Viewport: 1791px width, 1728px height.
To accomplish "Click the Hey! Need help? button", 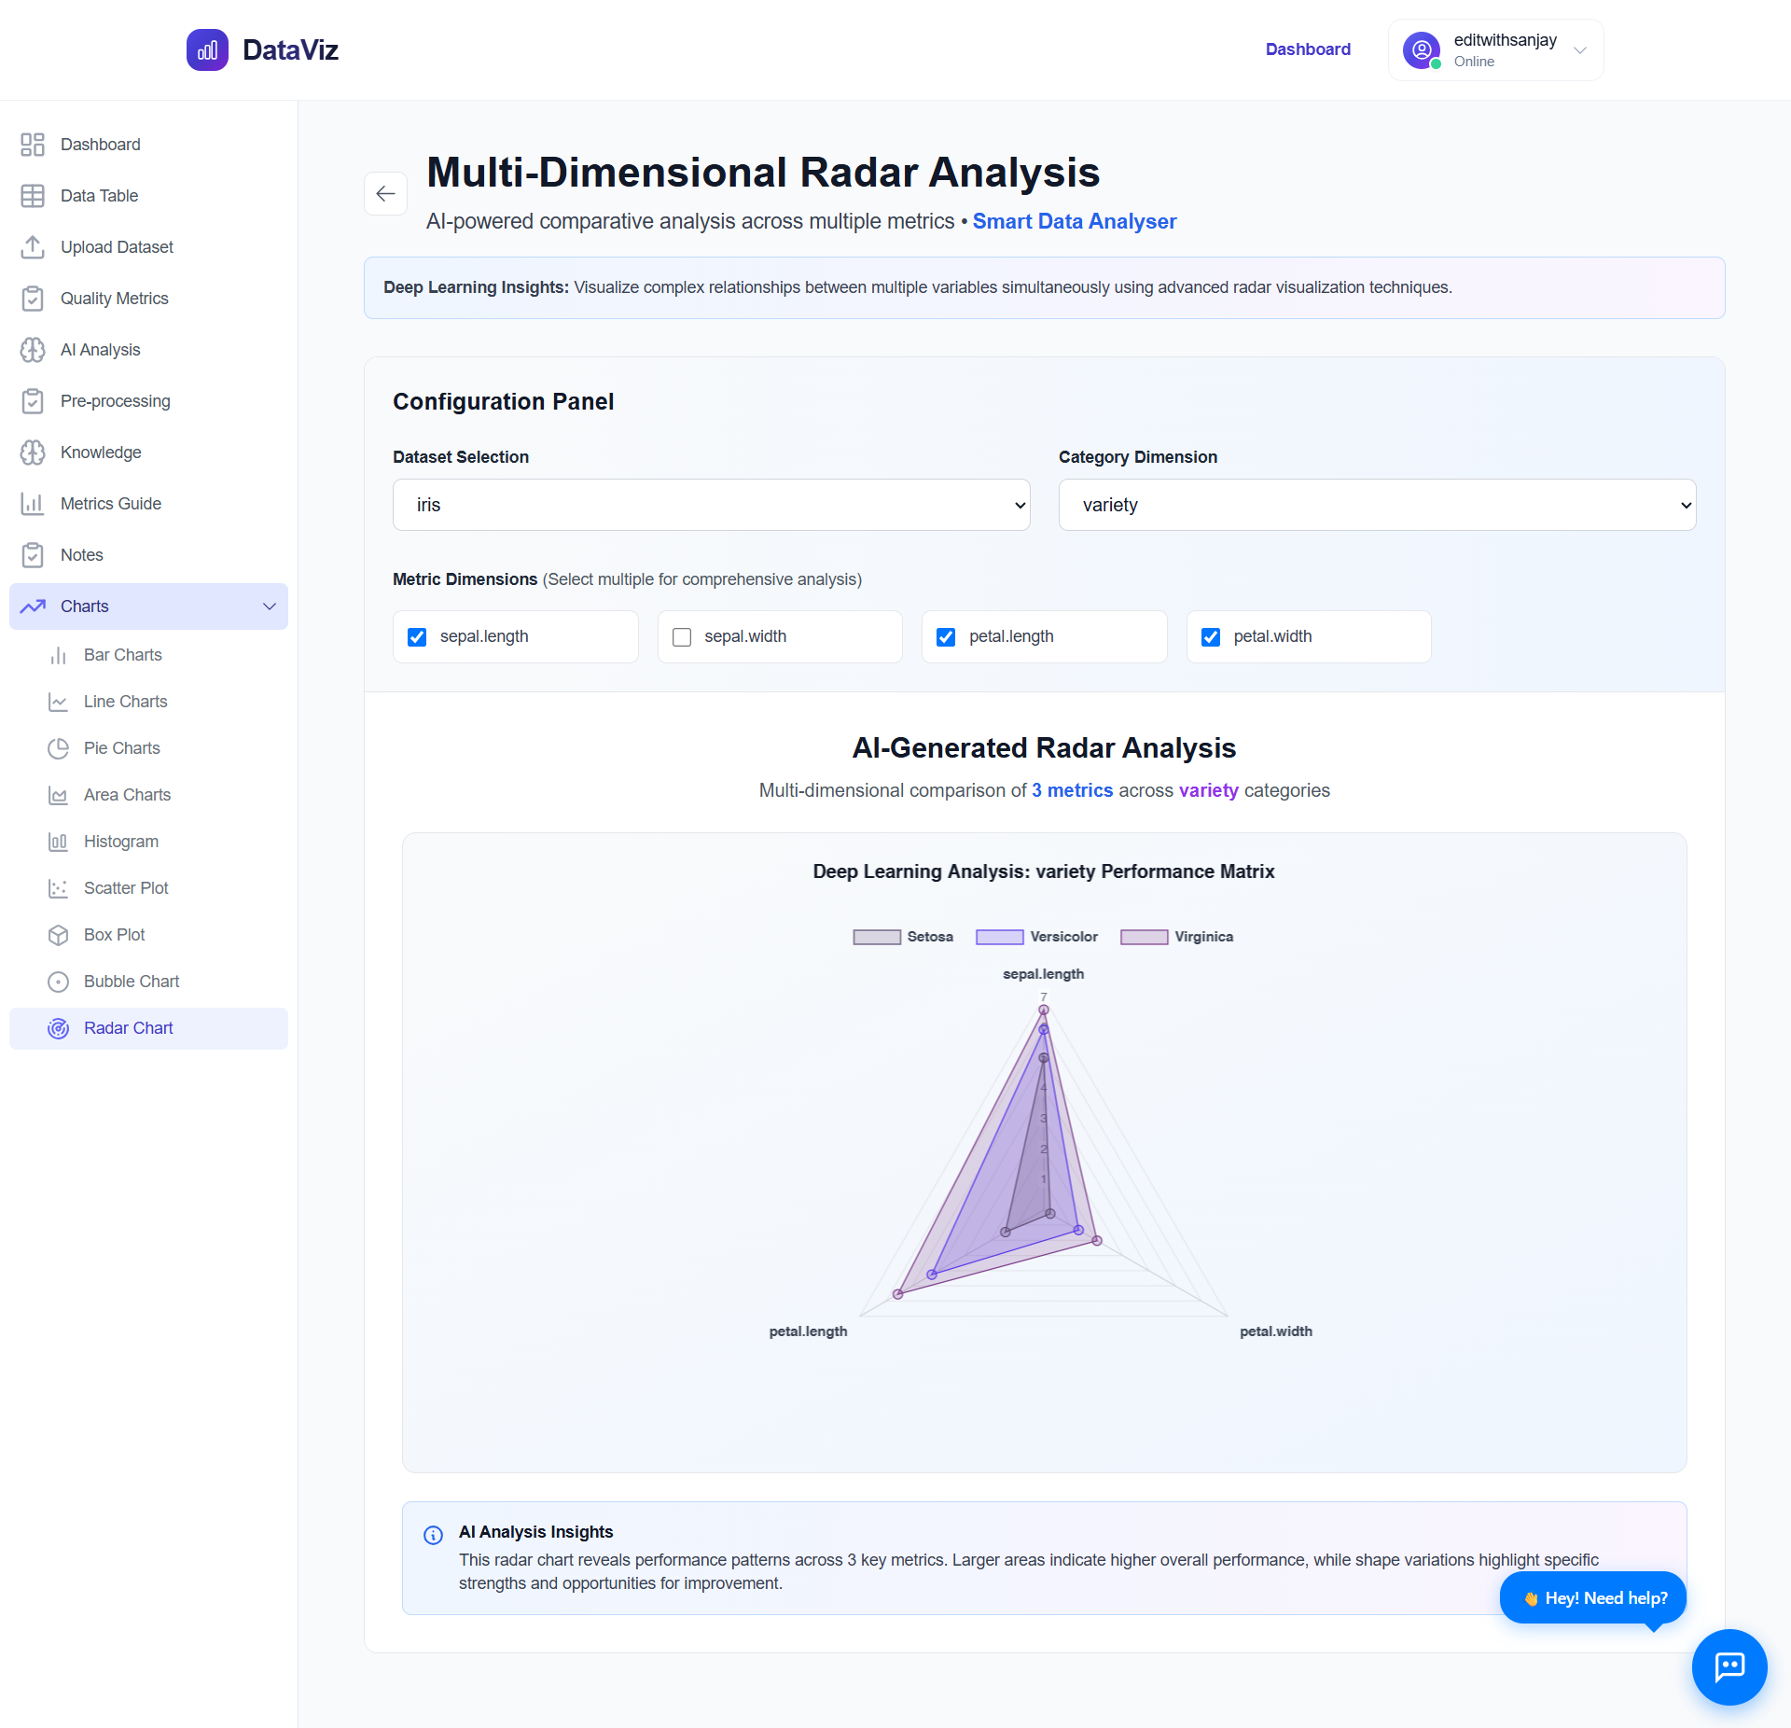I will [1593, 1598].
